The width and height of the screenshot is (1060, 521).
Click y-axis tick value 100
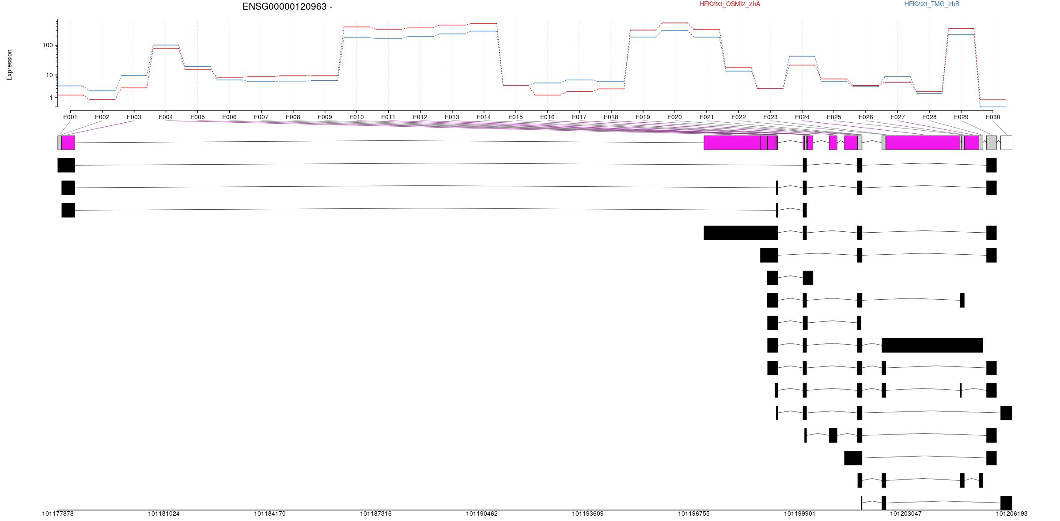coord(47,45)
